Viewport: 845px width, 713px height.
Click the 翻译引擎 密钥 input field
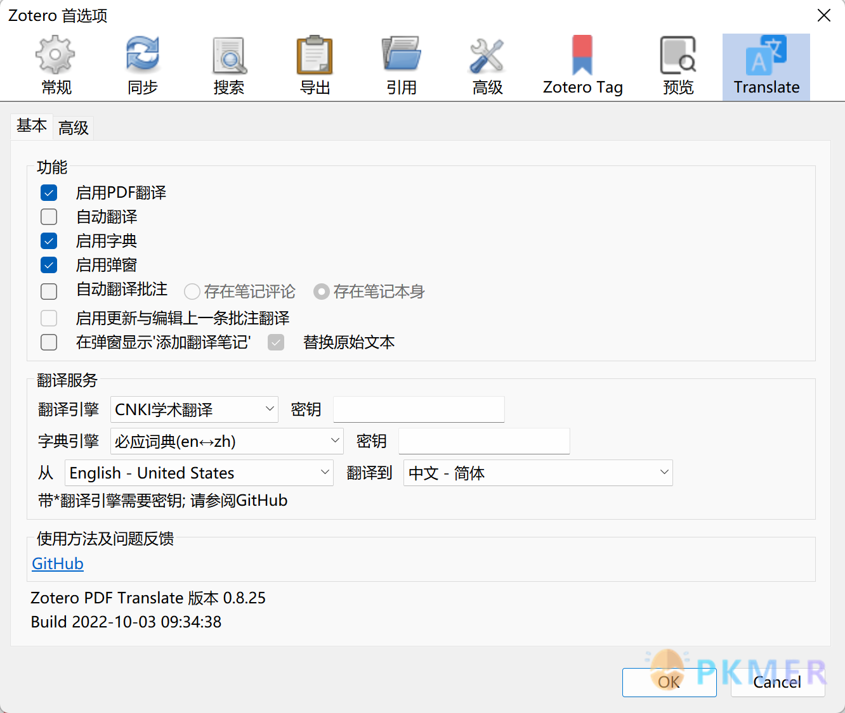point(419,409)
